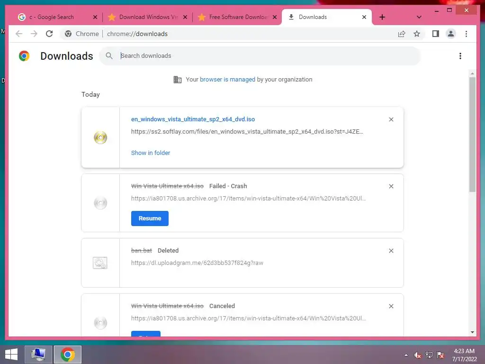The height and width of the screenshot is (364, 485).
Task: Click scrollbar up arrow on Downloads page
Action: [472, 73]
